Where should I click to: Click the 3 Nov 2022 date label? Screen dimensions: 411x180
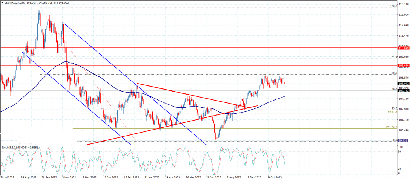70,177
